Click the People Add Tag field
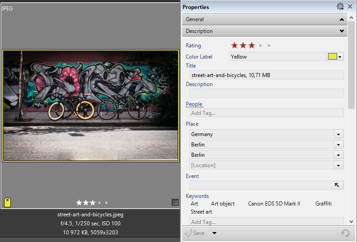This screenshot has width=357, height=242. 266,113
